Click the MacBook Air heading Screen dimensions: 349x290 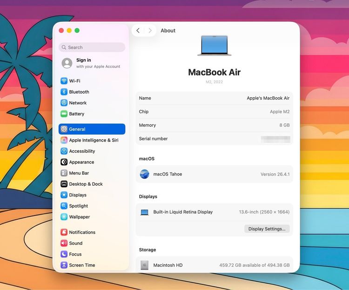215,72
